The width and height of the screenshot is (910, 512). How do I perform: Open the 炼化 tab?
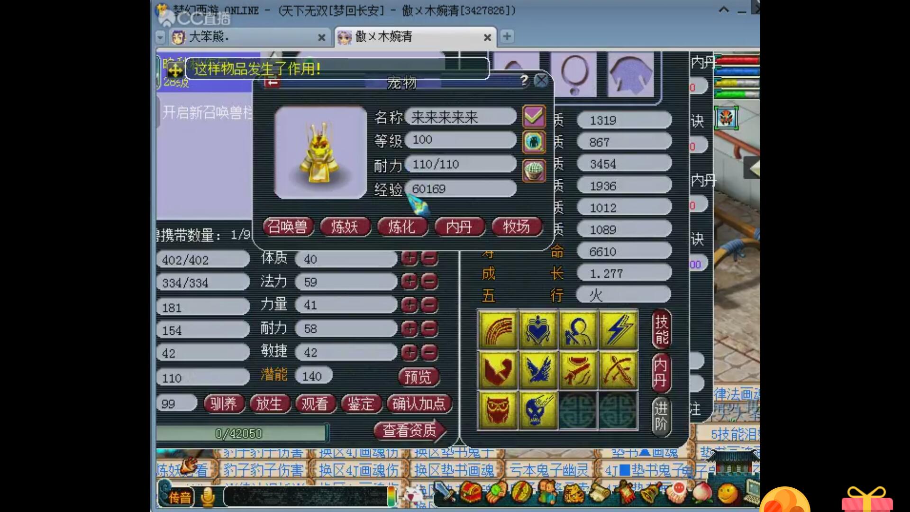[402, 227]
